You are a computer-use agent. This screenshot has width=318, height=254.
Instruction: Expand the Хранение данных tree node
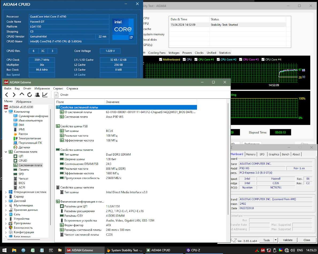point(6,210)
